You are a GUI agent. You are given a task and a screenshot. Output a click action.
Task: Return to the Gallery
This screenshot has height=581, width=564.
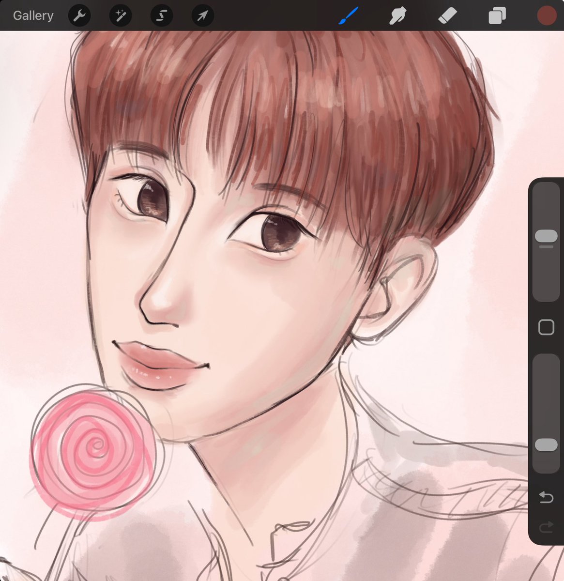pyautogui.click(x=33, y=15)
